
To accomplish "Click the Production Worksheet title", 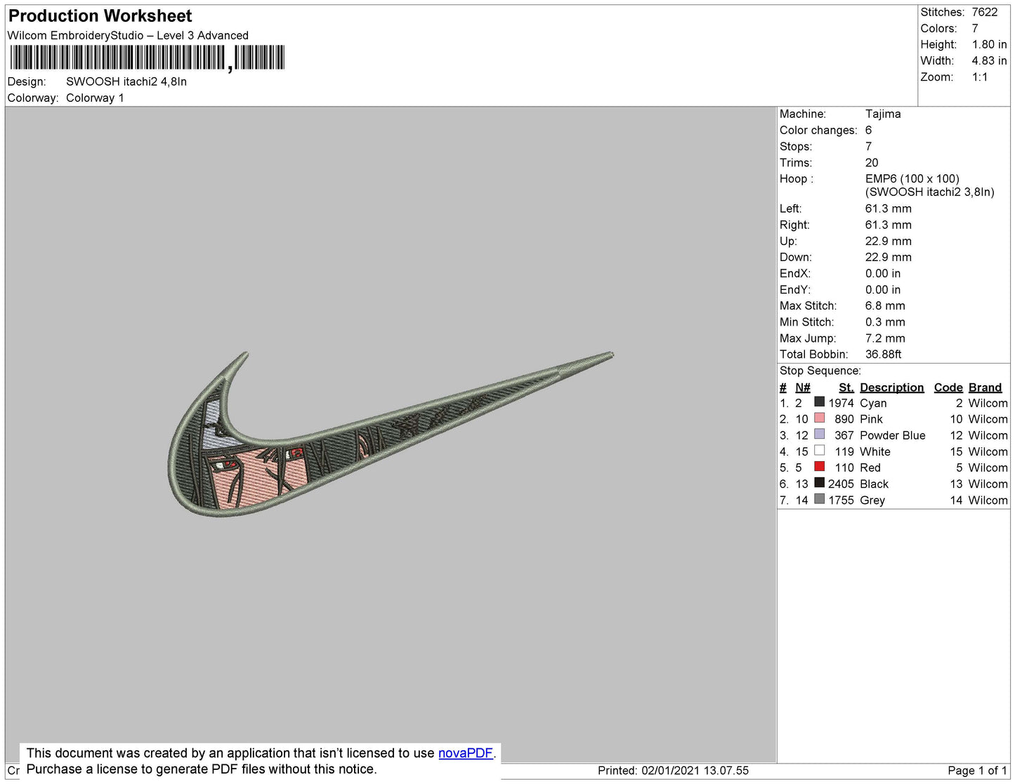I will (x=100, y=16).
